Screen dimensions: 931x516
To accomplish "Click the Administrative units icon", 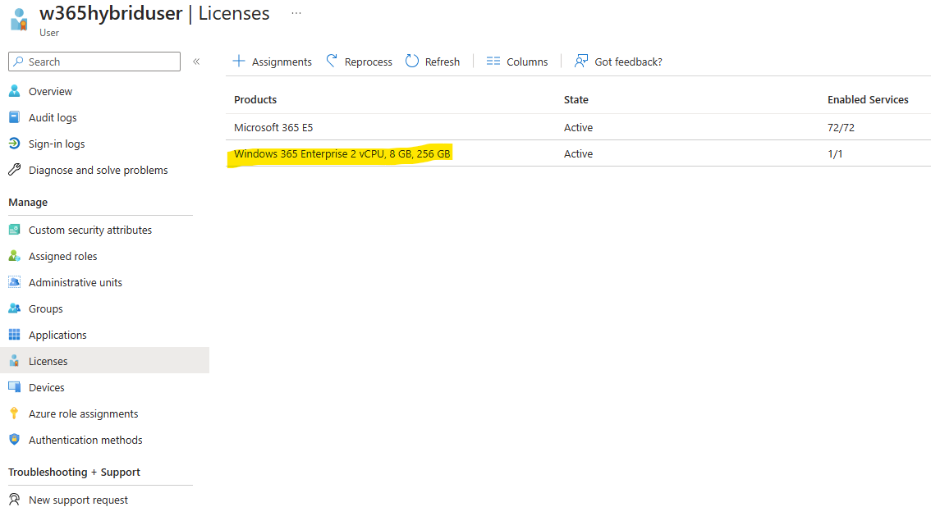I will click(x=14, y=281).
